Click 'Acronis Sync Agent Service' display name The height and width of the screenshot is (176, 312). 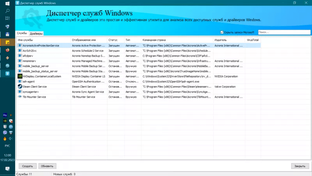88,92
